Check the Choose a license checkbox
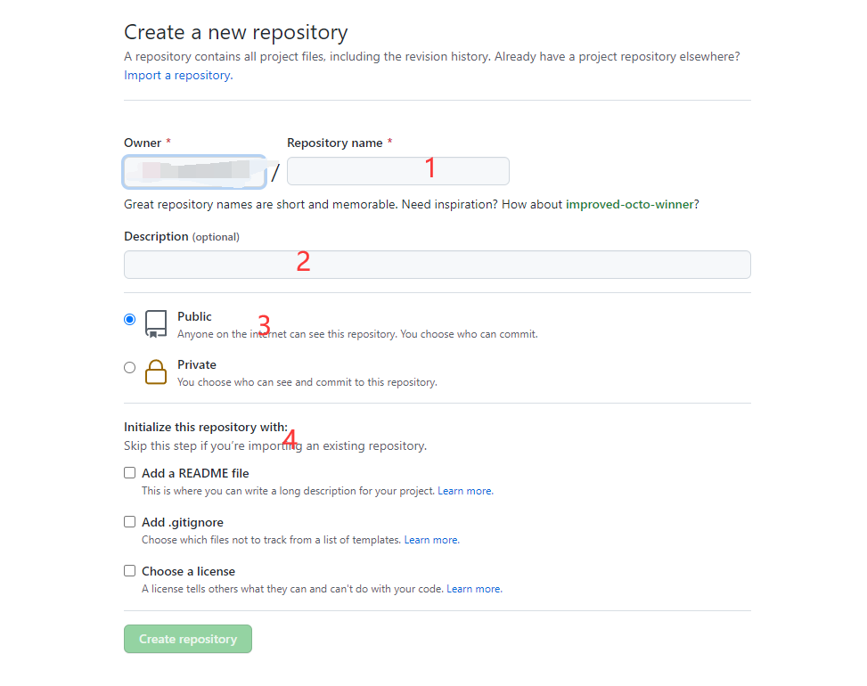867x686 pixels. [129, 570]
